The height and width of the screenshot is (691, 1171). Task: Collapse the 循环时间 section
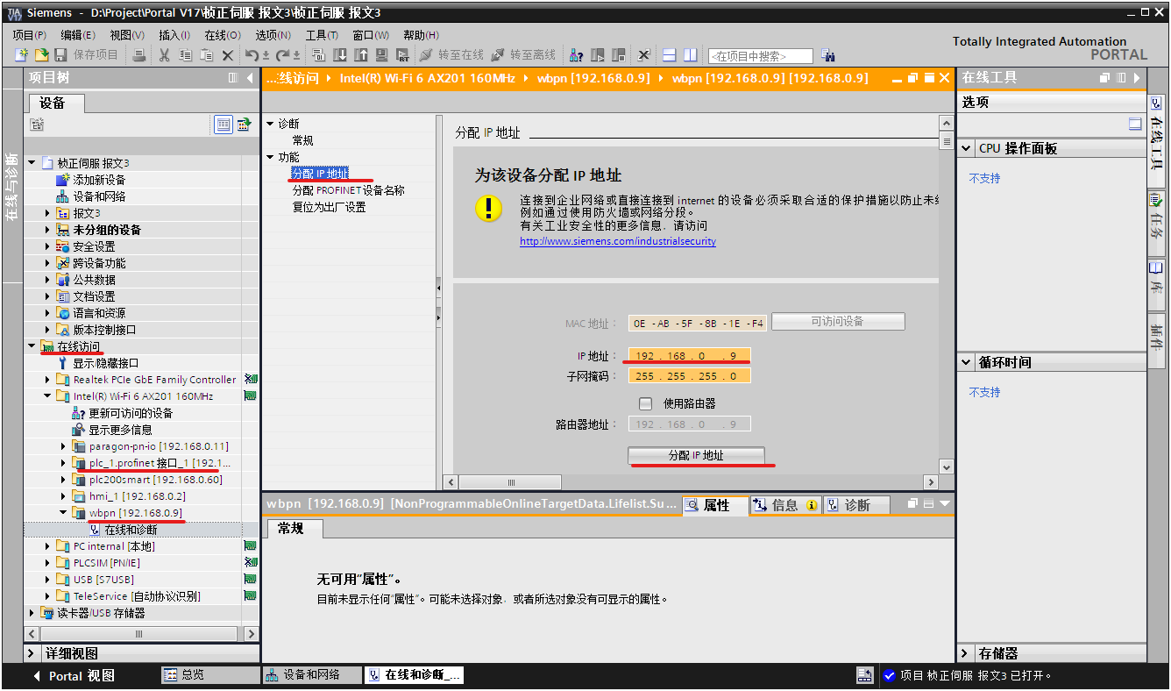pyautogui.click(x=966, y=362)
